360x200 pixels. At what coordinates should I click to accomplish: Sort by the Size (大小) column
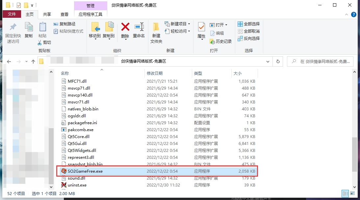tap(244, 73)
